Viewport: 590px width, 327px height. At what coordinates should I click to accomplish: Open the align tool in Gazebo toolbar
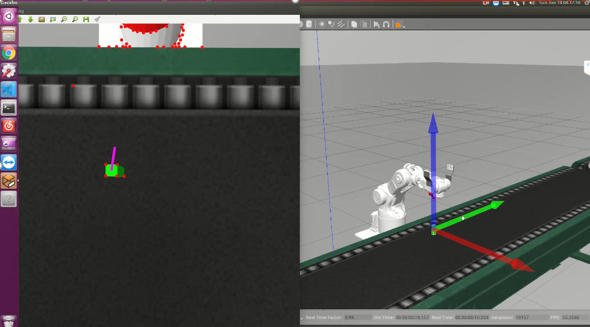click(x=377, y=24)
